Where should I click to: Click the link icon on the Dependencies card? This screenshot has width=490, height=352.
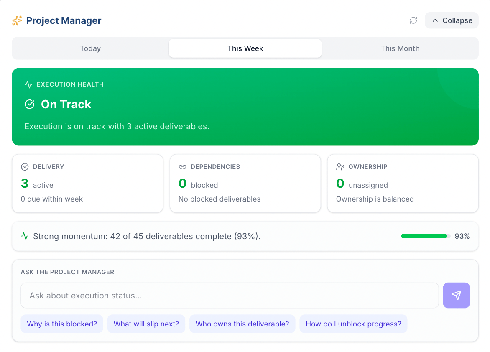coord(183,166)
